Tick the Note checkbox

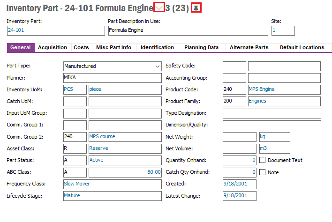coord(263,172)
